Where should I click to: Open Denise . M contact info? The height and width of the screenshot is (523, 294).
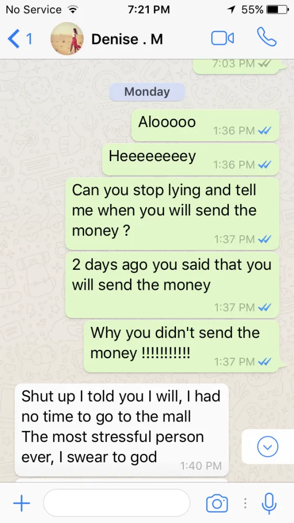(127, 39)
